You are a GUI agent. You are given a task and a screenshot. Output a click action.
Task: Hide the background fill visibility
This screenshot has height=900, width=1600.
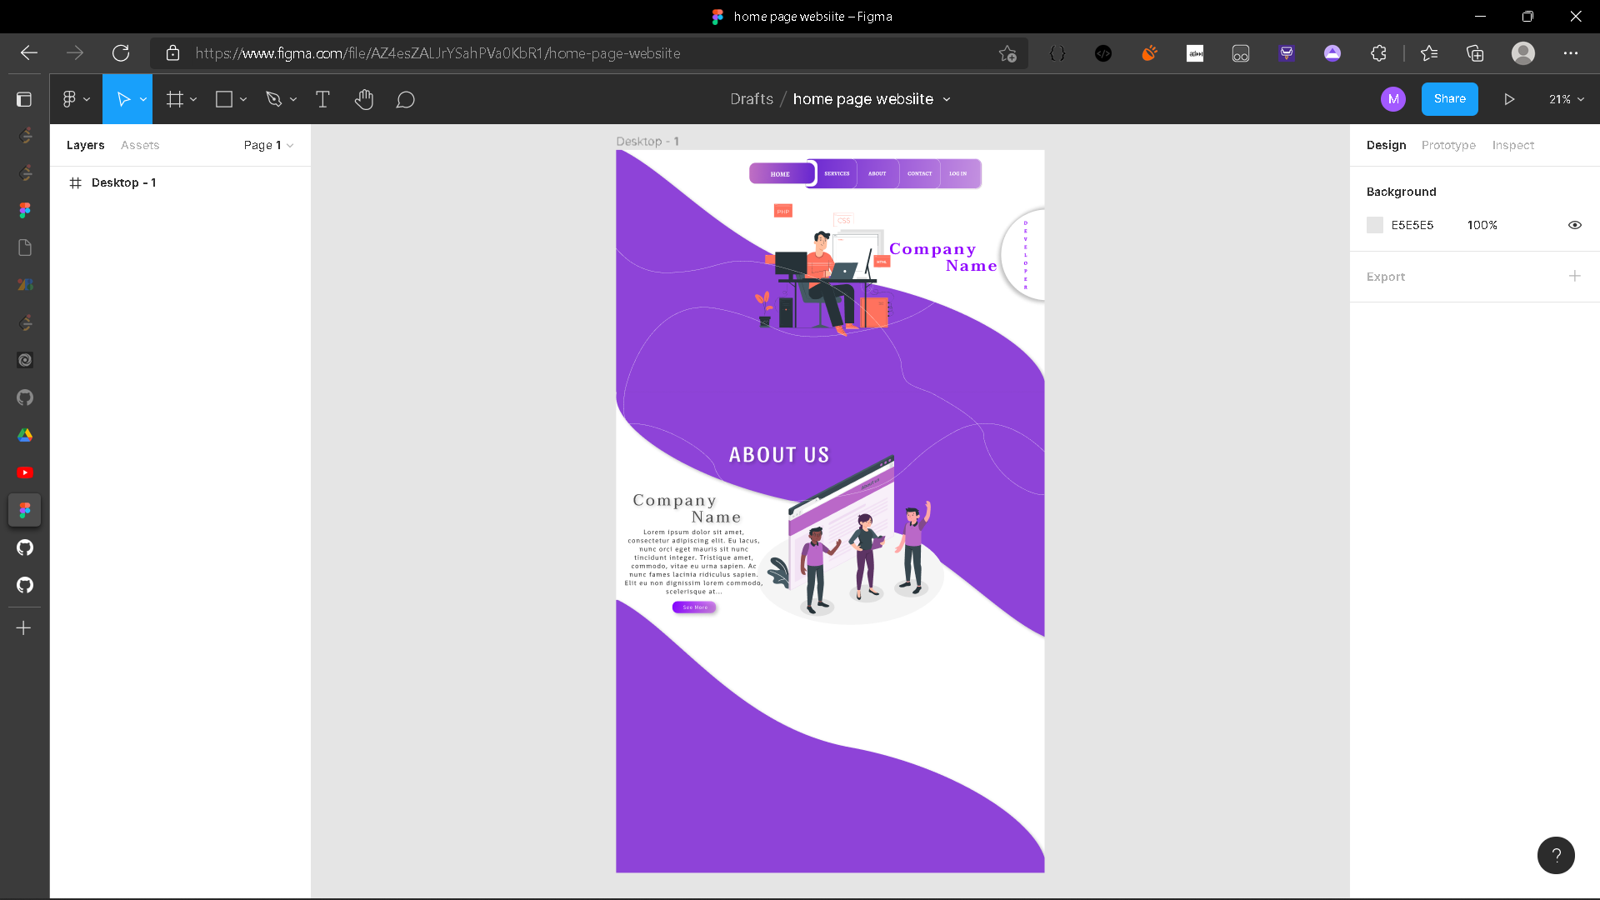[1575, 225]
